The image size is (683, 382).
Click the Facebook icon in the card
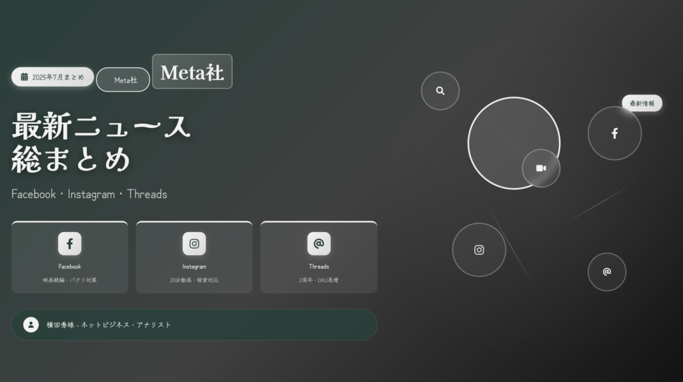[69, 243]
